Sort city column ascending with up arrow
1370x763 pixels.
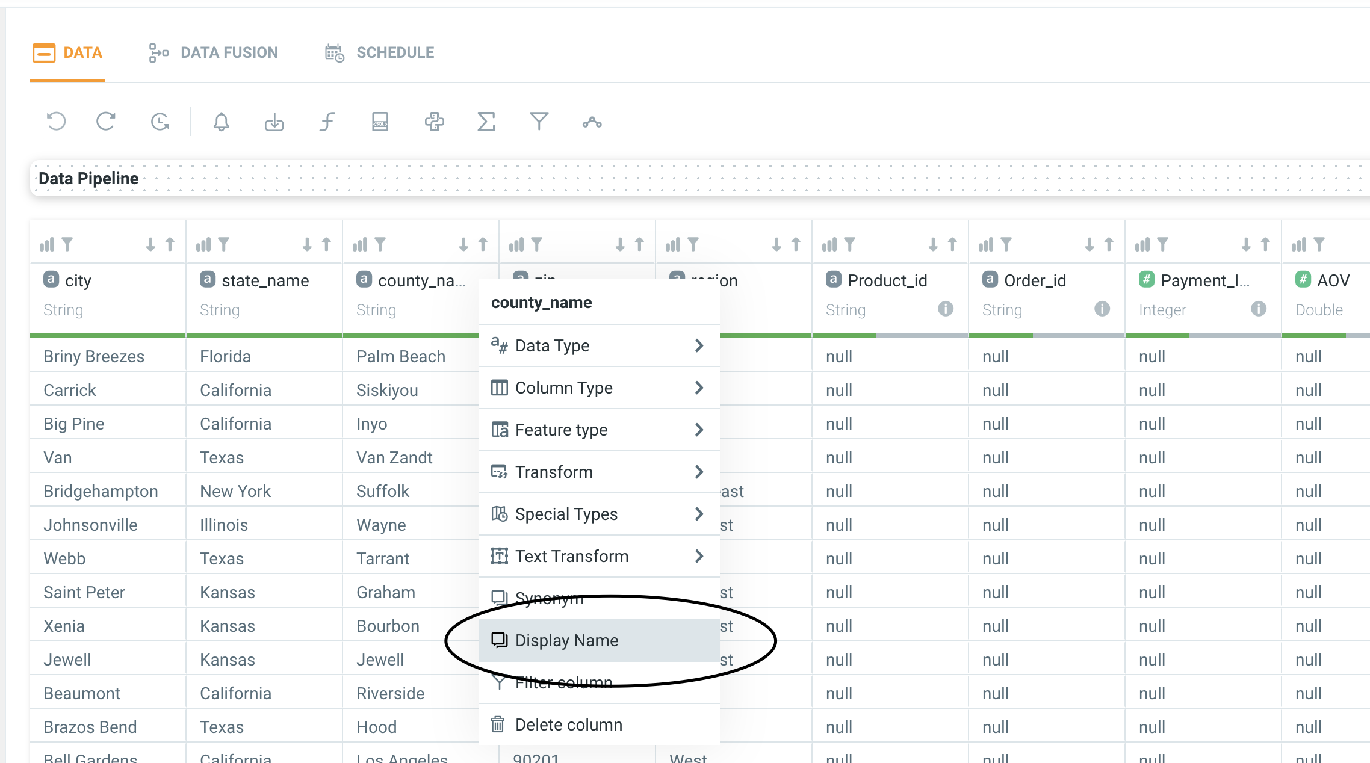click(x=170, y=244)
